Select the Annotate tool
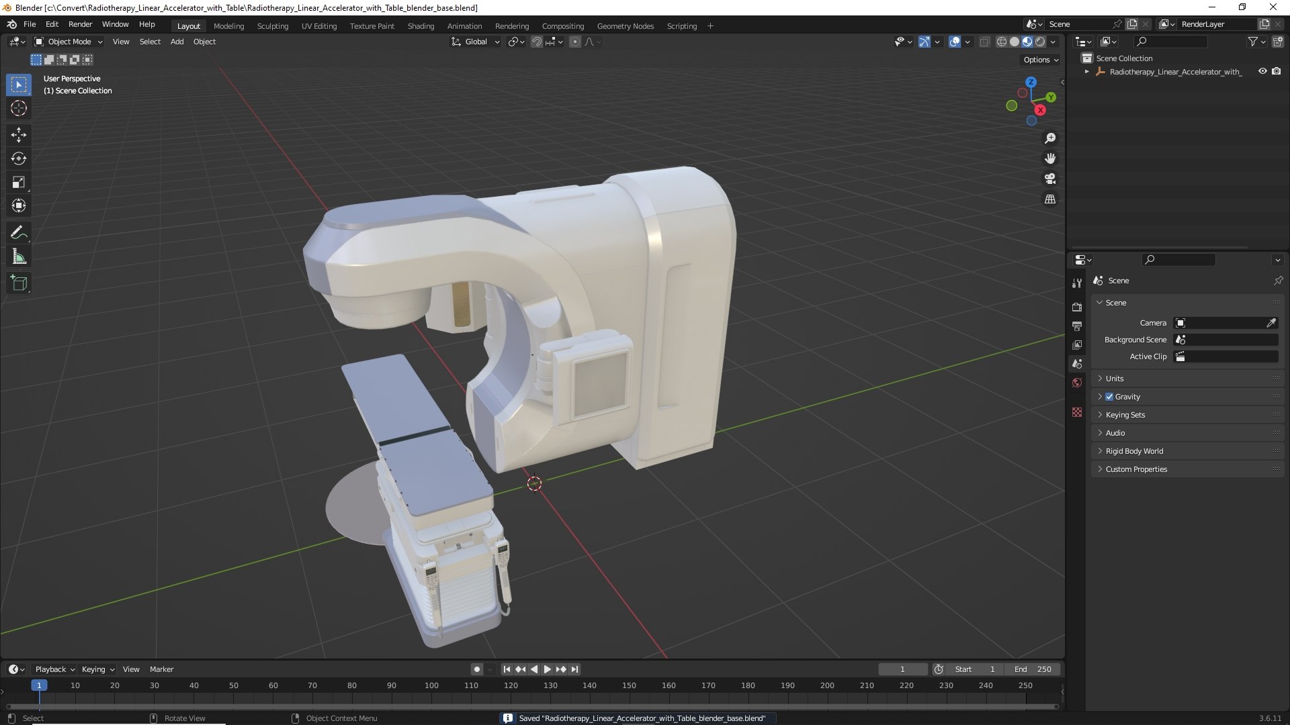This screenshot has width=1290, height=725. click(19, 233)
